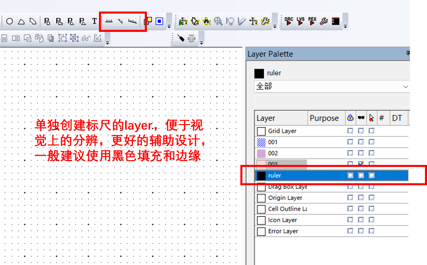Click the blue square toolbar icon
This screenshot has height=265, width=427.
pos(159,21)
